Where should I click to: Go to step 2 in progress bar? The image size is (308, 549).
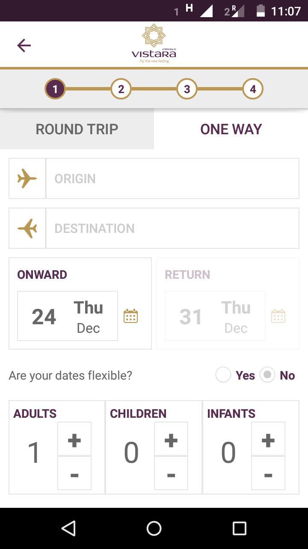tap(121, 89)
